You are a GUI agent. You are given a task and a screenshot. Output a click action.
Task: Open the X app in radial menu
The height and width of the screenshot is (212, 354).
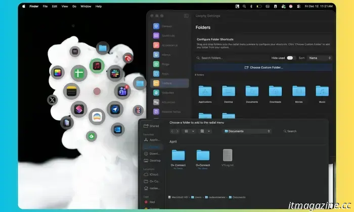[x=53, y=100]
